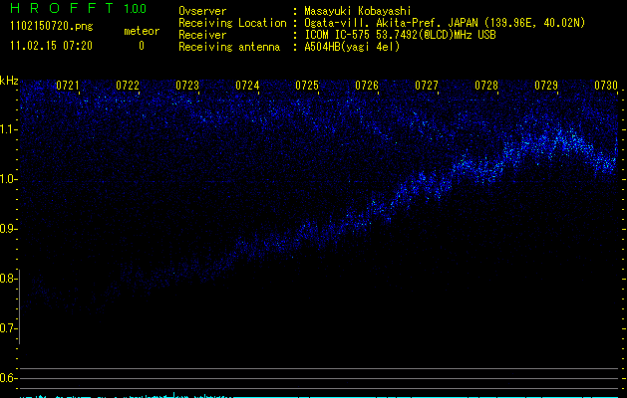Select the A504HB(yagi 4el) antenna text
The height and width of the screenshot is (398, 627).
tap(352, 47)
